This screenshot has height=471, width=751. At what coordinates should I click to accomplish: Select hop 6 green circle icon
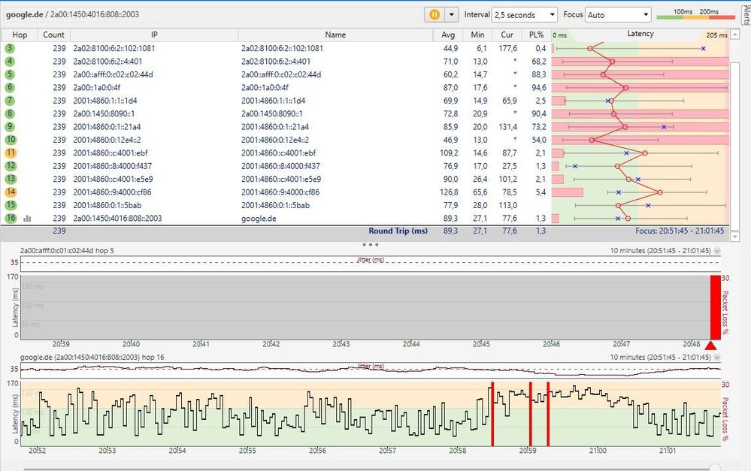(10, 87)
